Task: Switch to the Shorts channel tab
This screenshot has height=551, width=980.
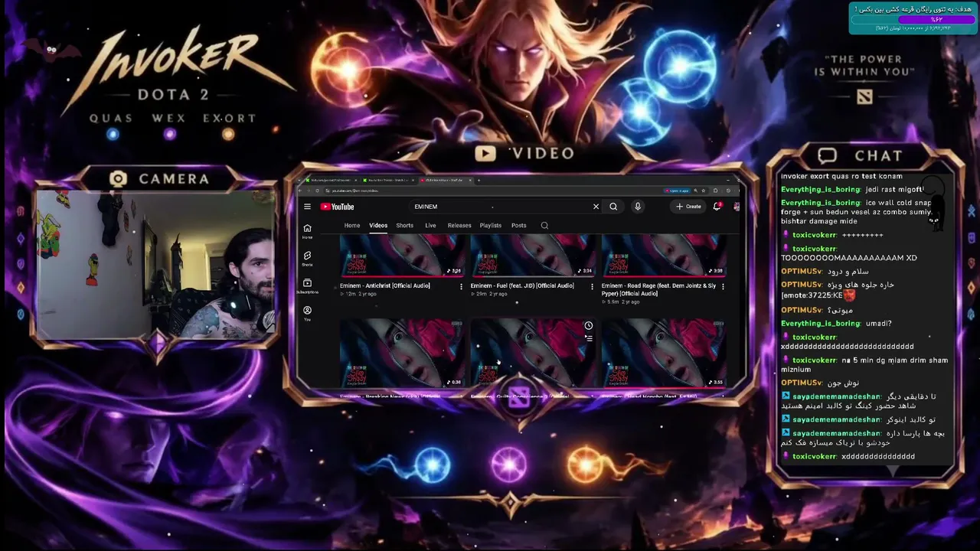Action: coord(405,226)
